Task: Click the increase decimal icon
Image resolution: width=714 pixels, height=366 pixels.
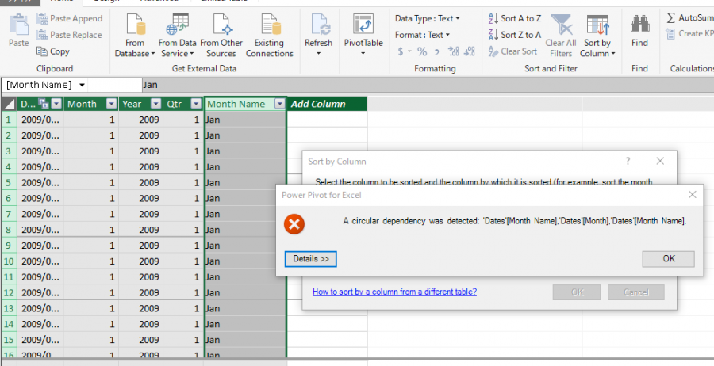Action: pos(454,51)
